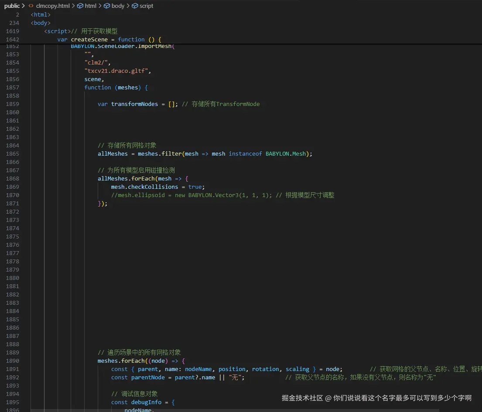Click the comment '// 遍历场景中的所有网格对象'

139,352
